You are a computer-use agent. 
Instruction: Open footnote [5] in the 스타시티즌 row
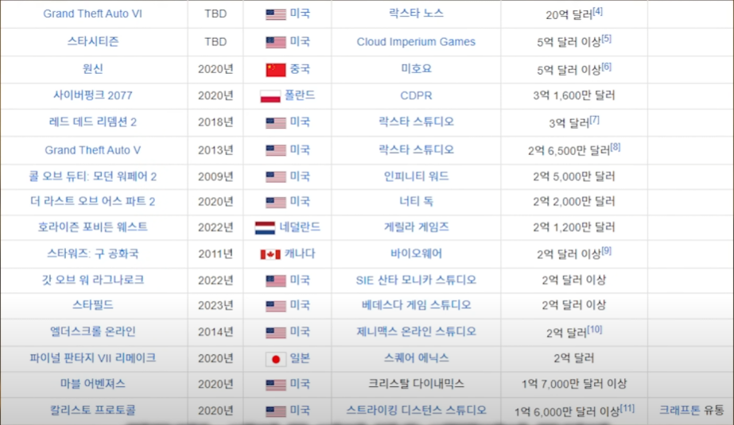coord(607,39)
